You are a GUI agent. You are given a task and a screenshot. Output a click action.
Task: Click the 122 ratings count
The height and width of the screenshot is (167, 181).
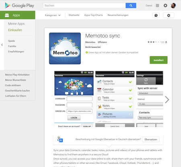162,42
